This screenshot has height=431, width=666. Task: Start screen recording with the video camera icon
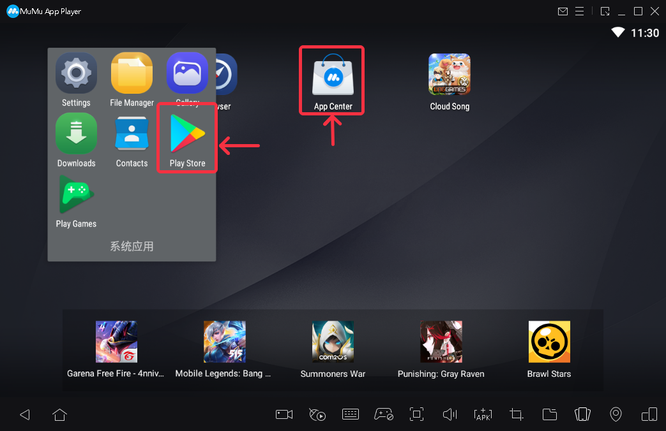284,414
